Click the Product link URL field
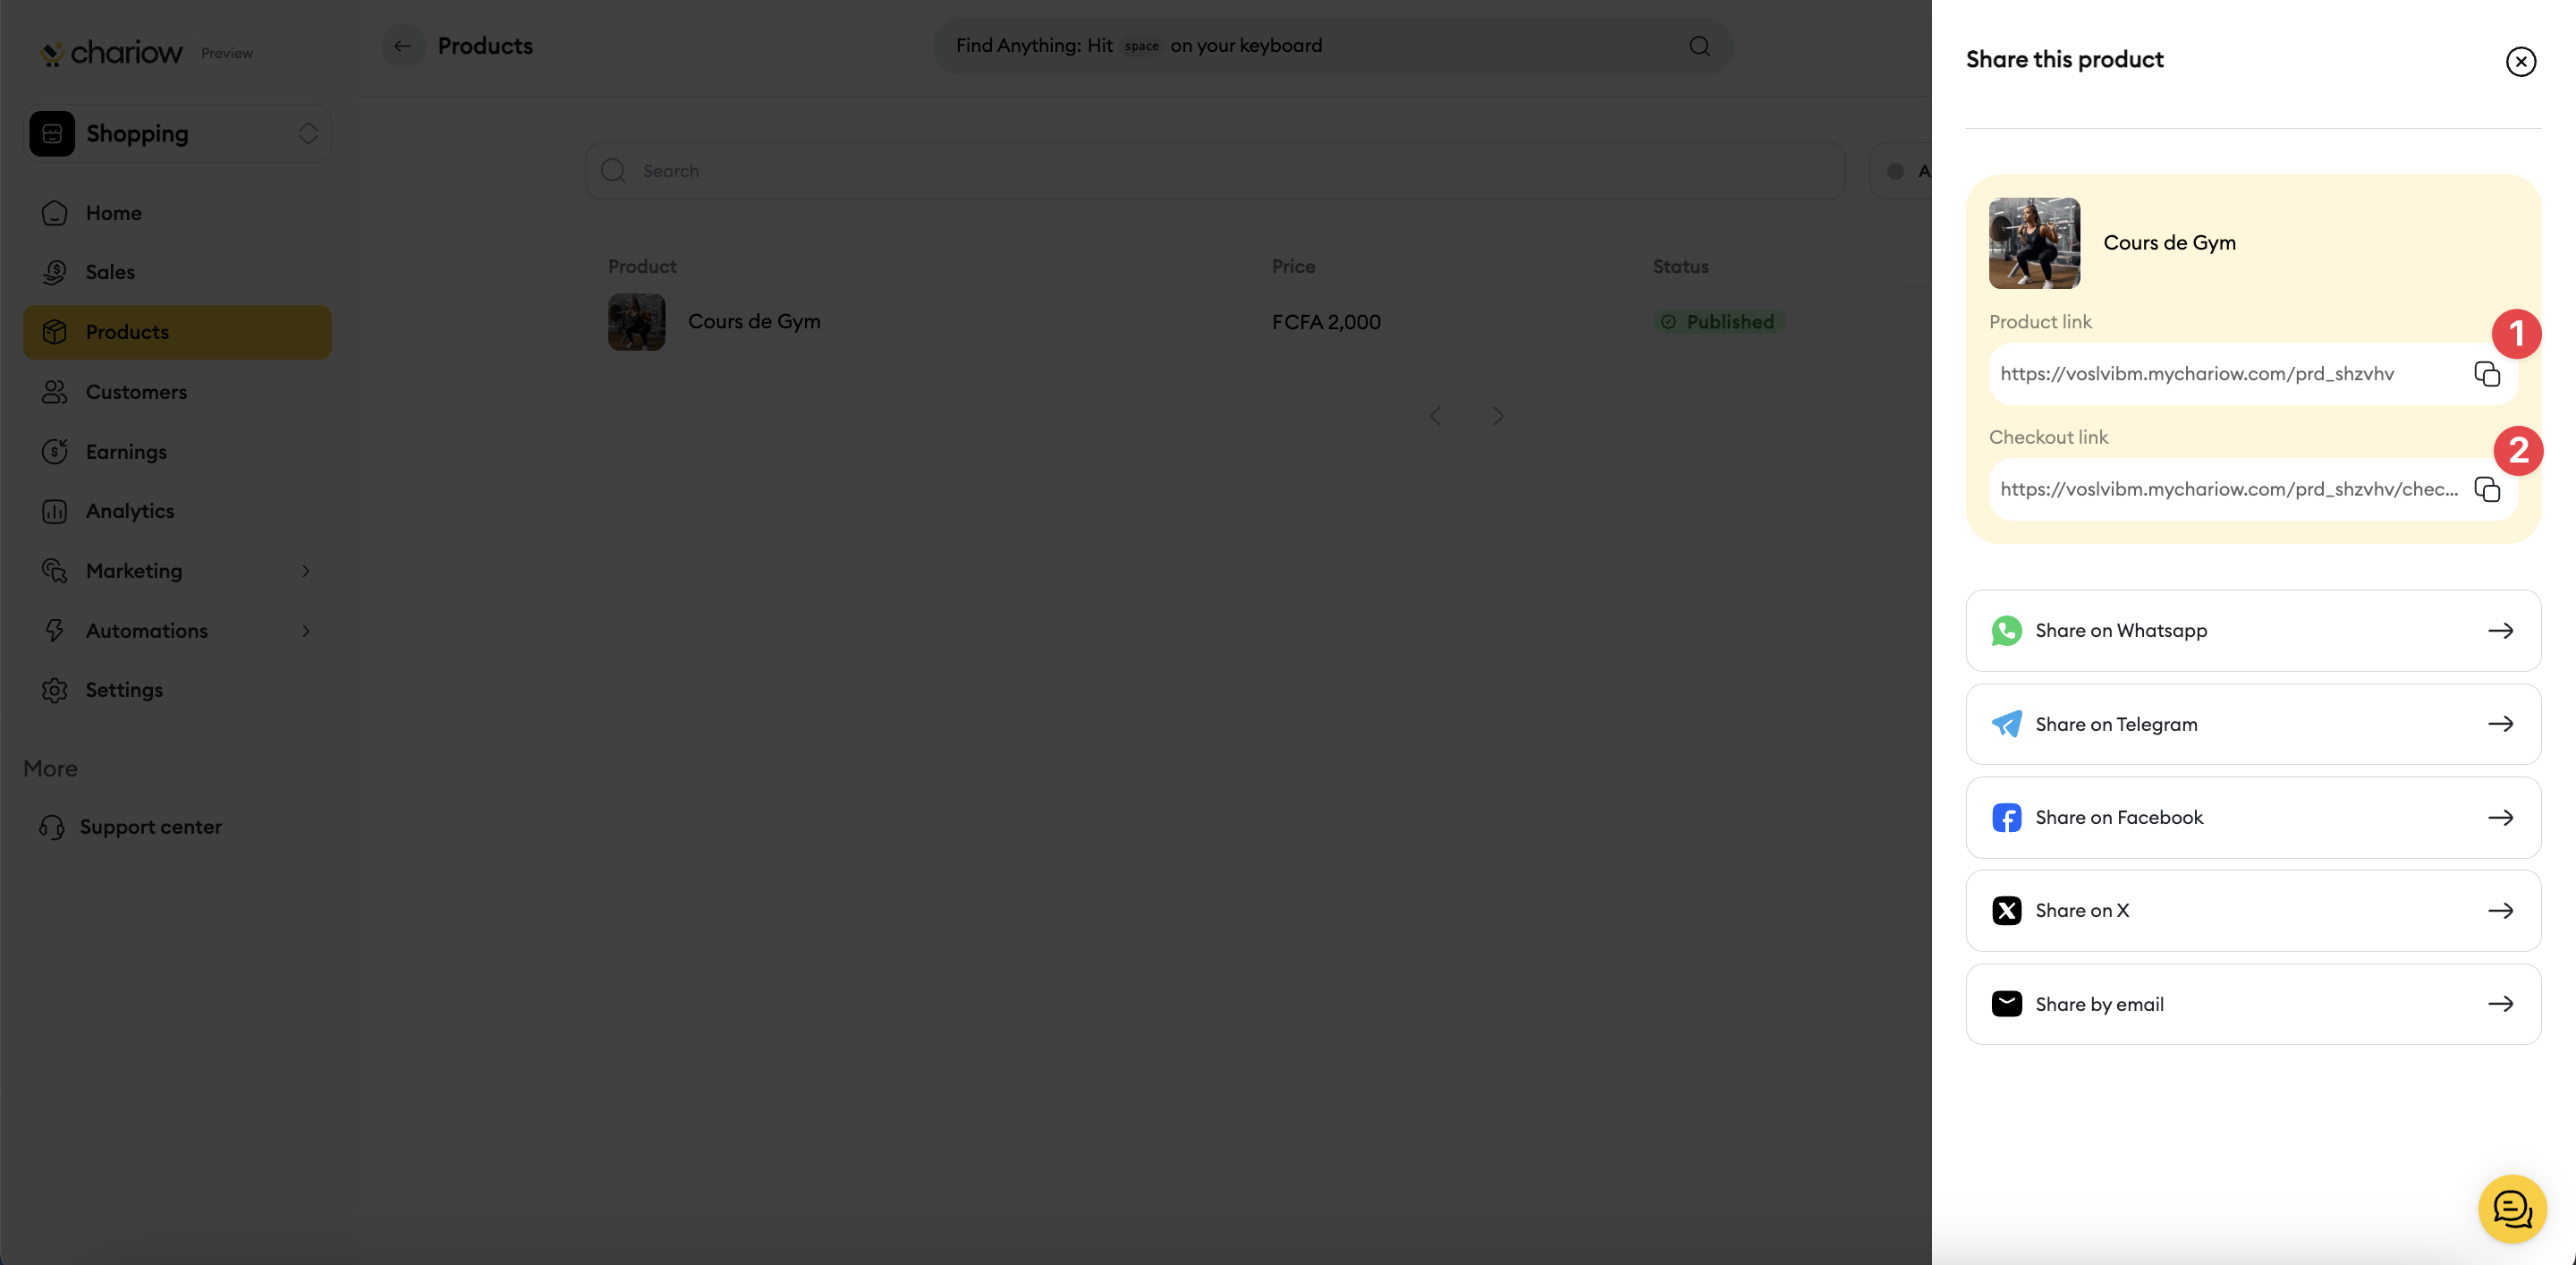The image size is (2576, 1265). coord(2252,374)
